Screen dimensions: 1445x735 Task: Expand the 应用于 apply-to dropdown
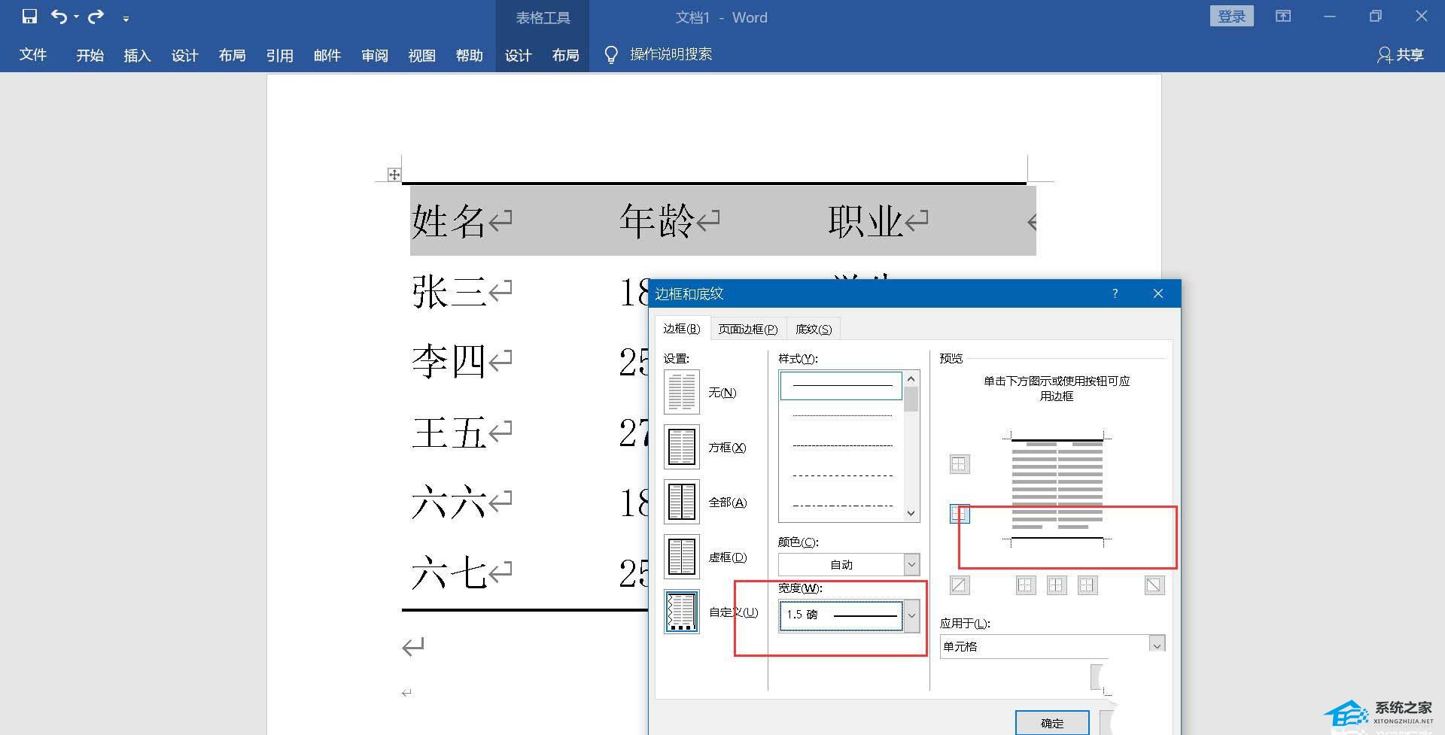tap(1158, 645)
